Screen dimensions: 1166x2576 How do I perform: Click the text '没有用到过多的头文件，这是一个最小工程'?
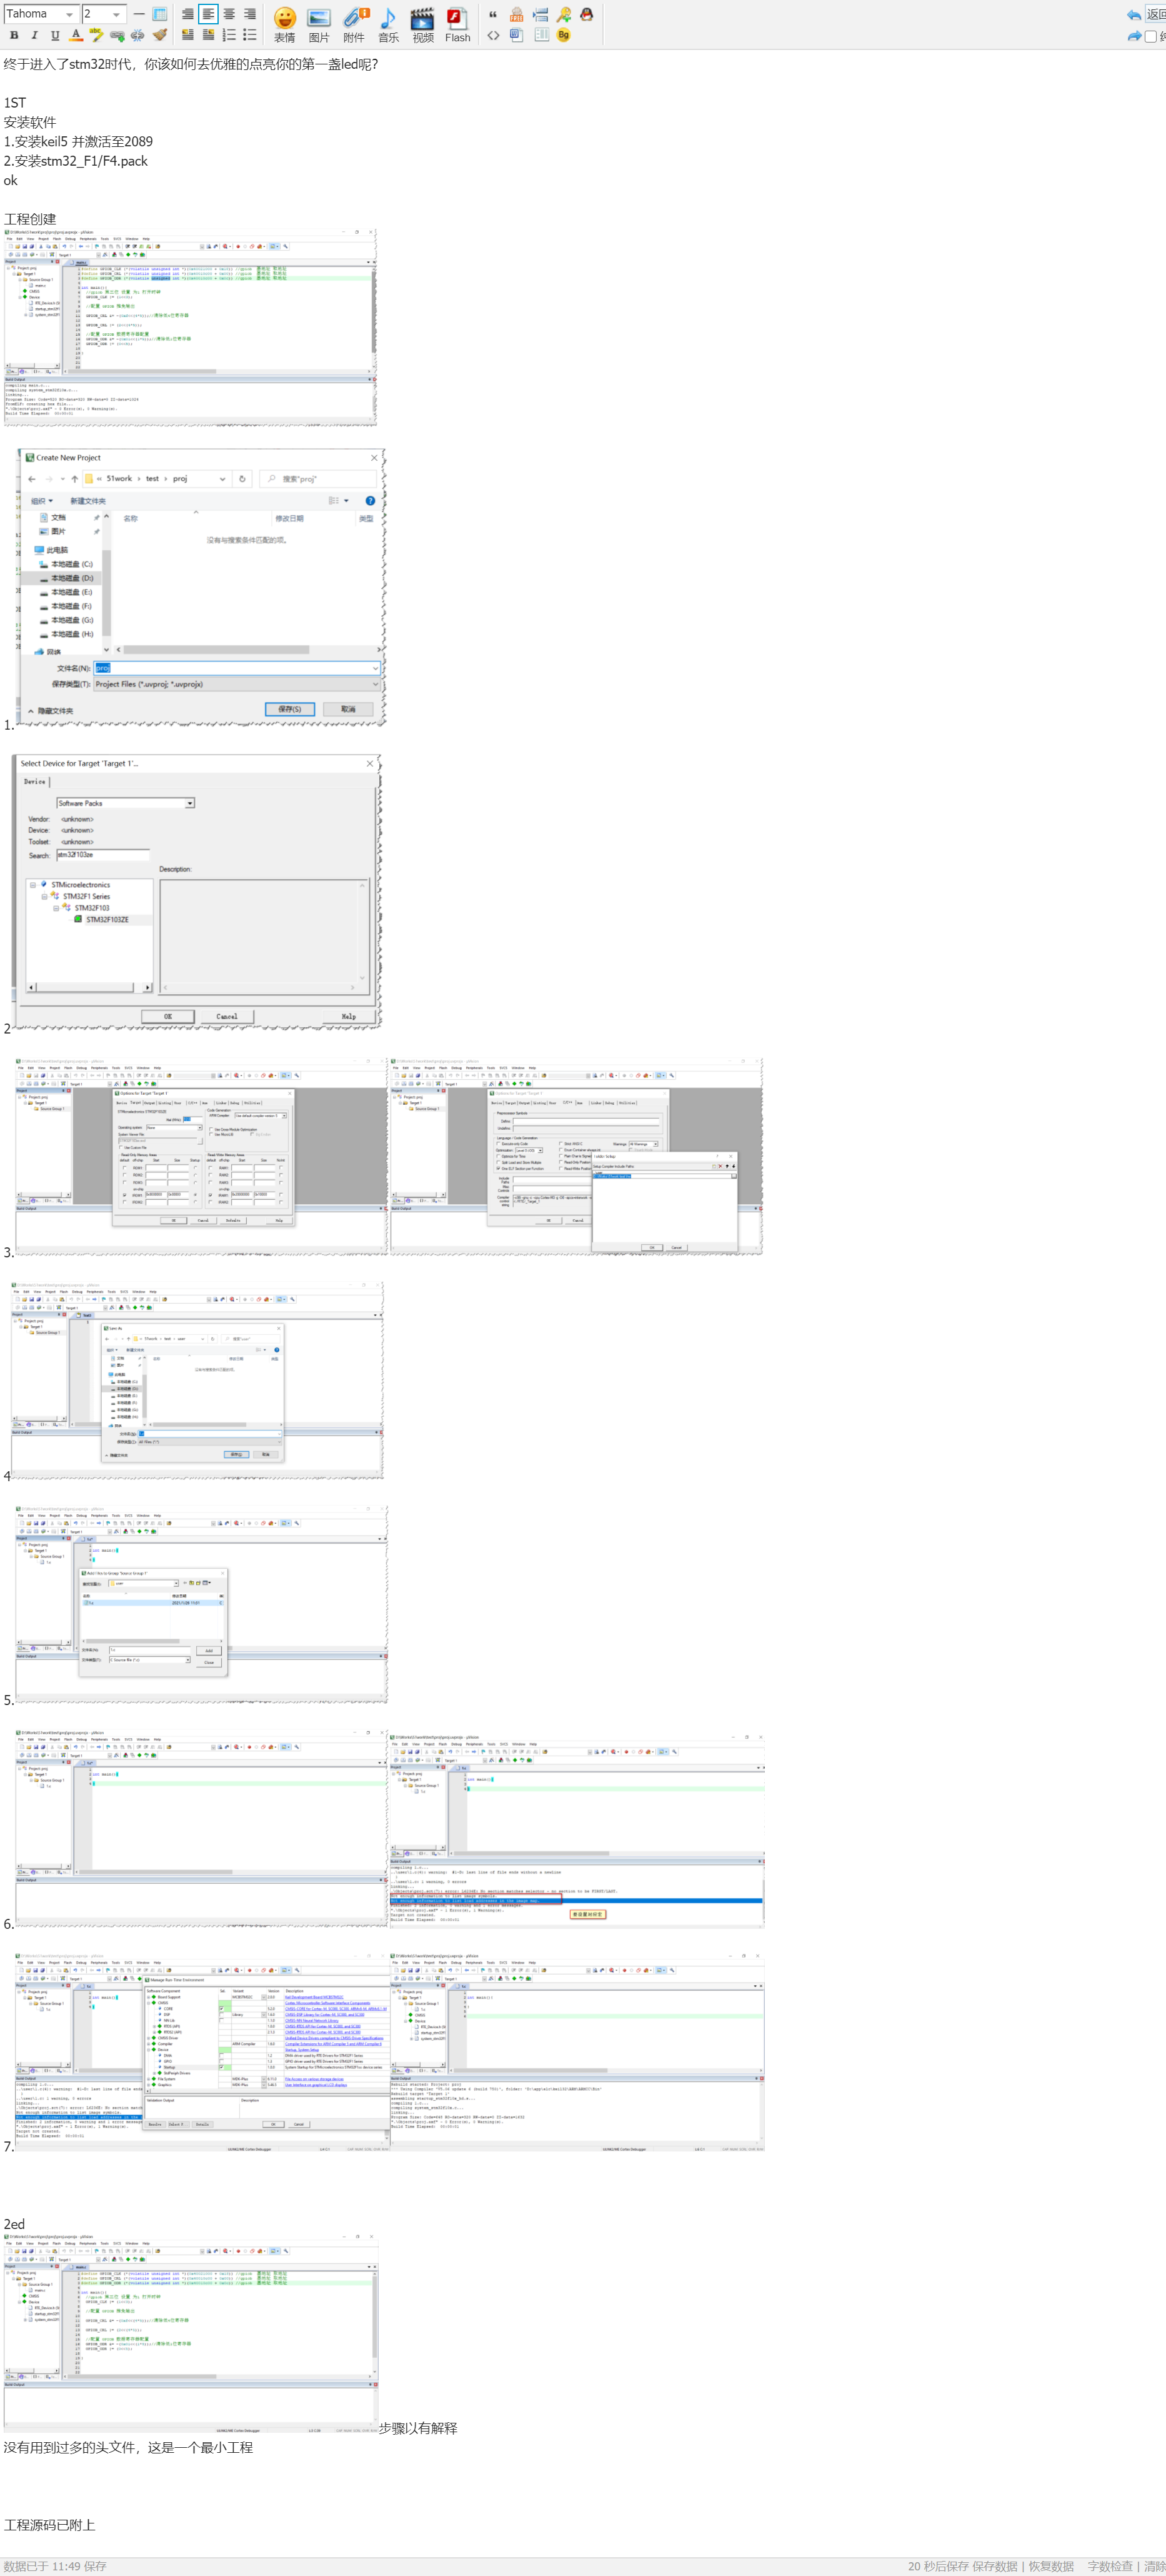pos(128,2447)
